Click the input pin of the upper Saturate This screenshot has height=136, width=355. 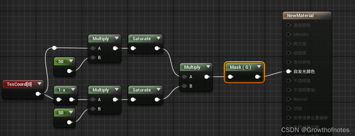click(133, 48)
